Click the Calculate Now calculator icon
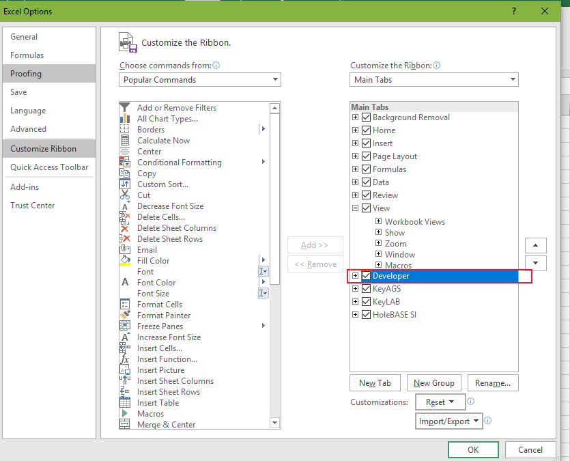The width and height of the screenshot is (570, 461). (x=125, y=140)
